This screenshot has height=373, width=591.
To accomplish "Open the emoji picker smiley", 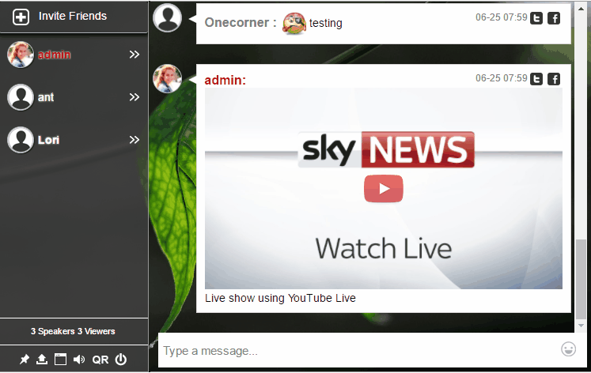I will 568,349.
